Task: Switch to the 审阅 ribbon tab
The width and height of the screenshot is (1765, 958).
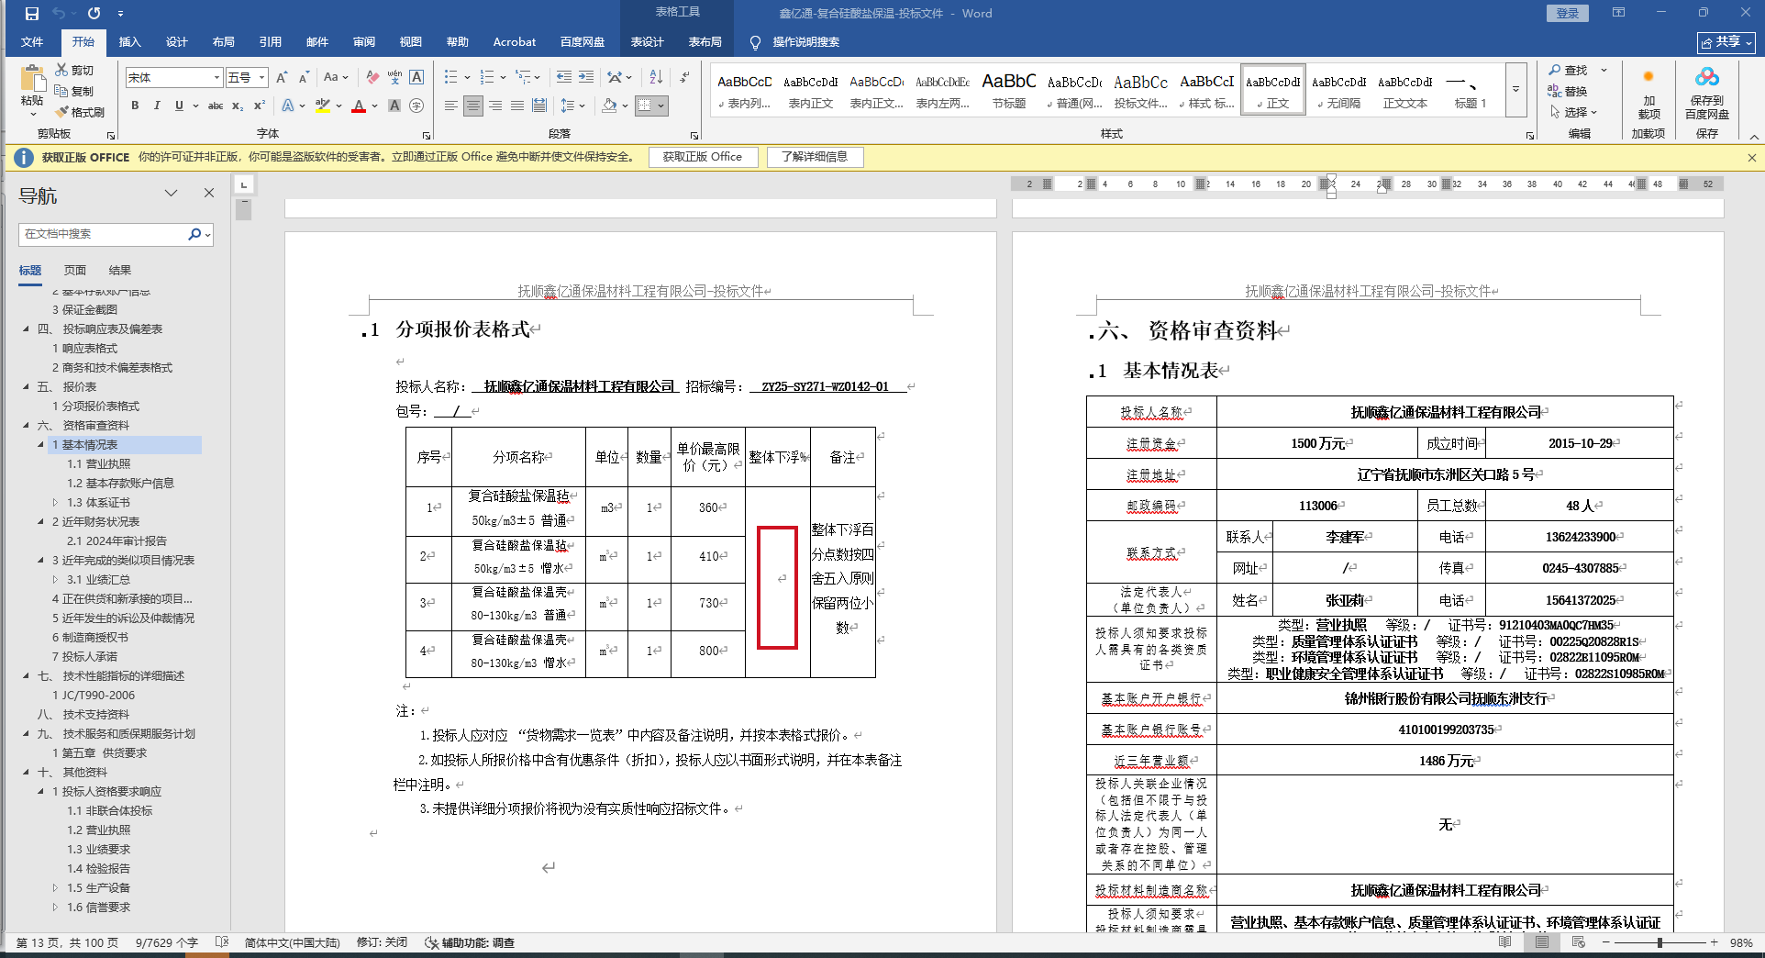Action: tap(364, 42)
